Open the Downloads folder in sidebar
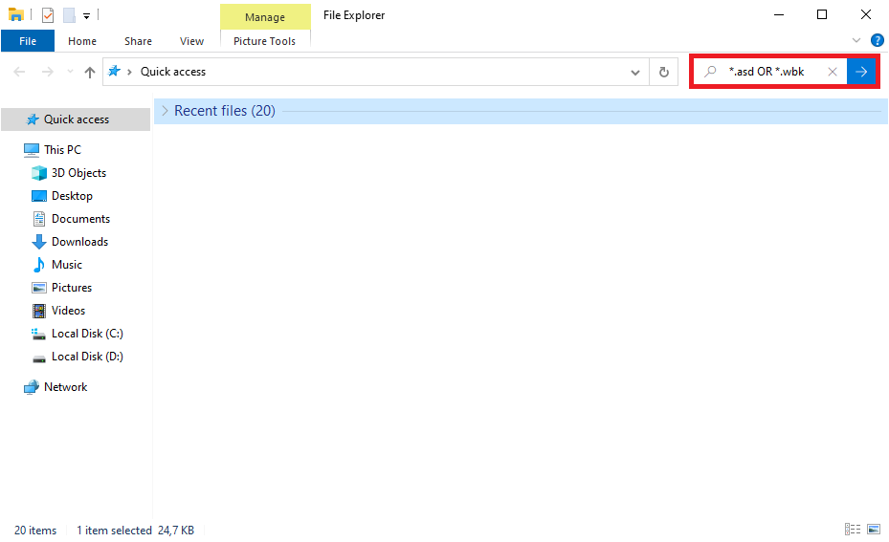 coord(79,241)
